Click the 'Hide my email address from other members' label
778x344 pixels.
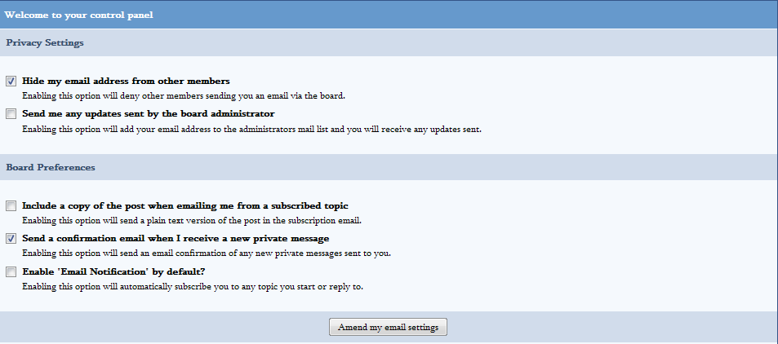tap(126, 81)
